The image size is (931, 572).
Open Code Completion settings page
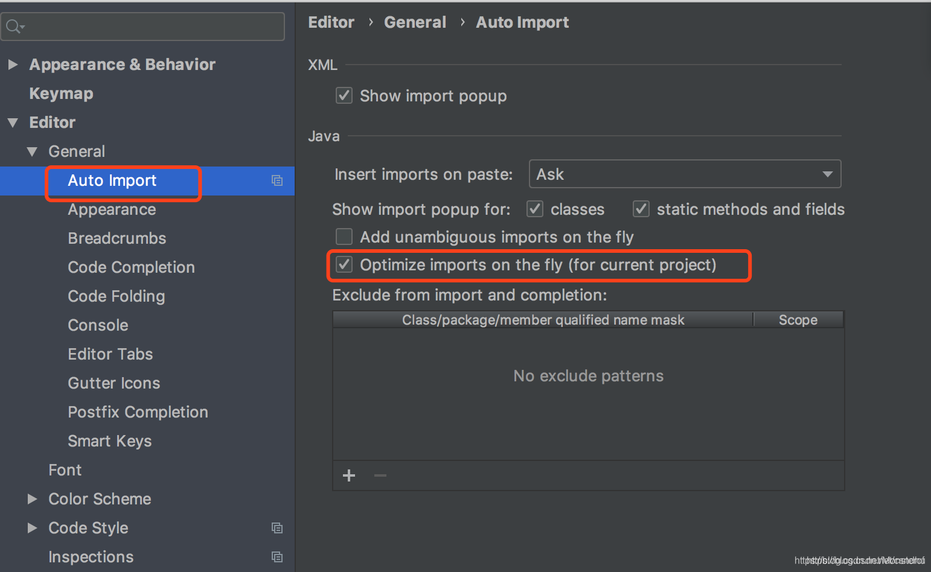[131, 267]
